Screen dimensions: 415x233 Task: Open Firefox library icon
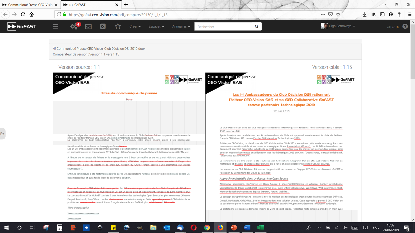(x=373, y=14)
